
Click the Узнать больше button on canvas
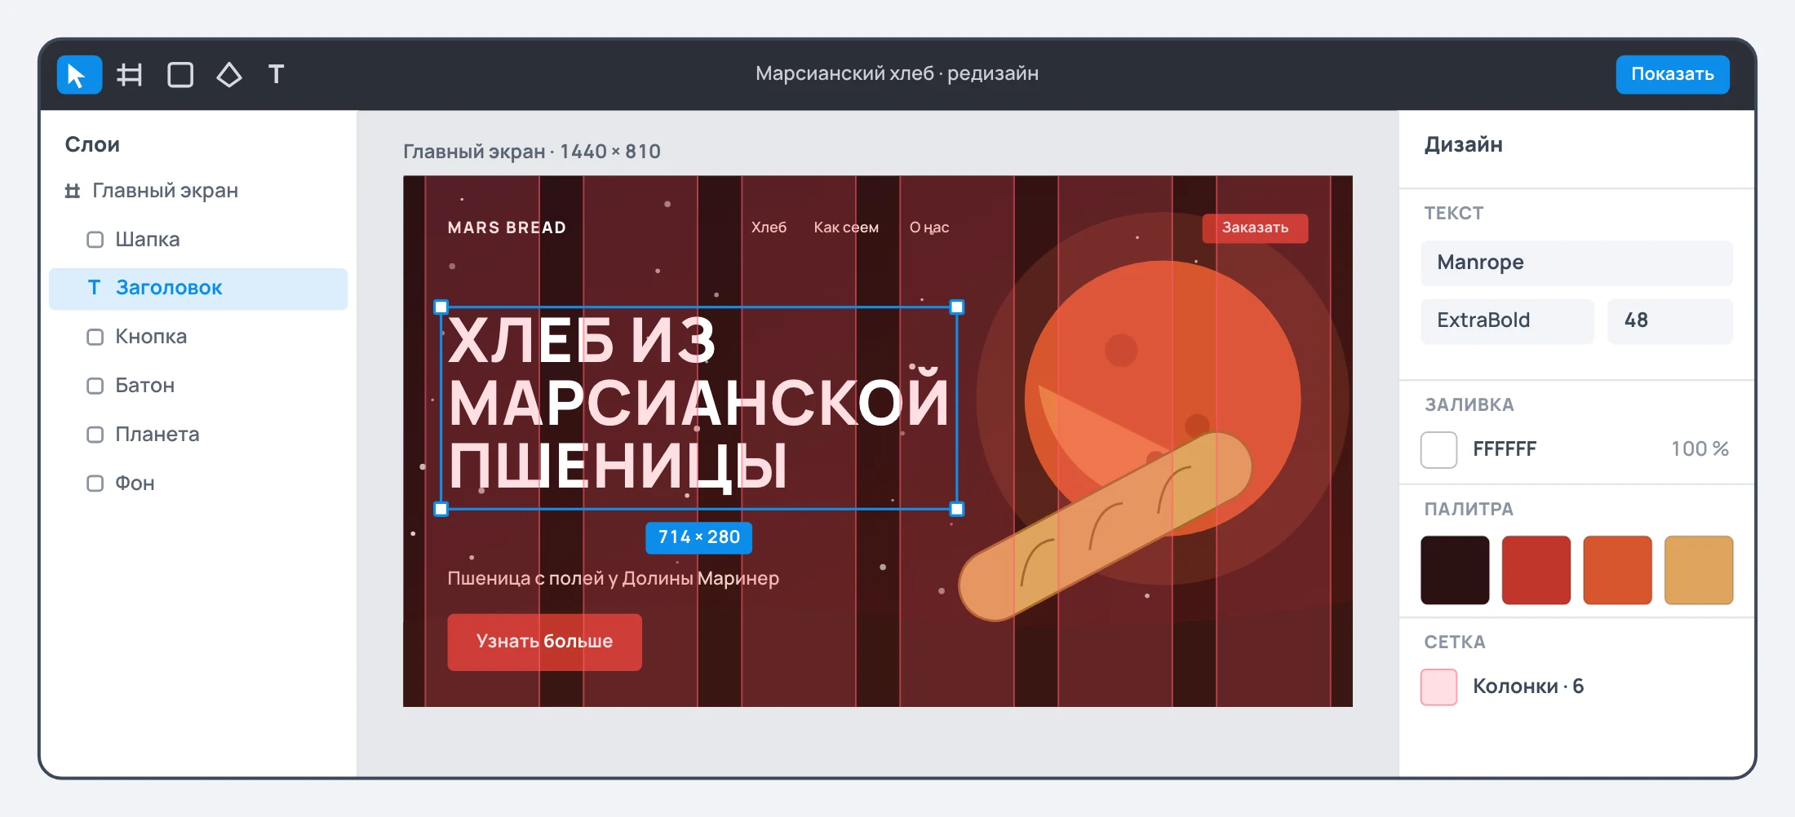coord(544,642)
